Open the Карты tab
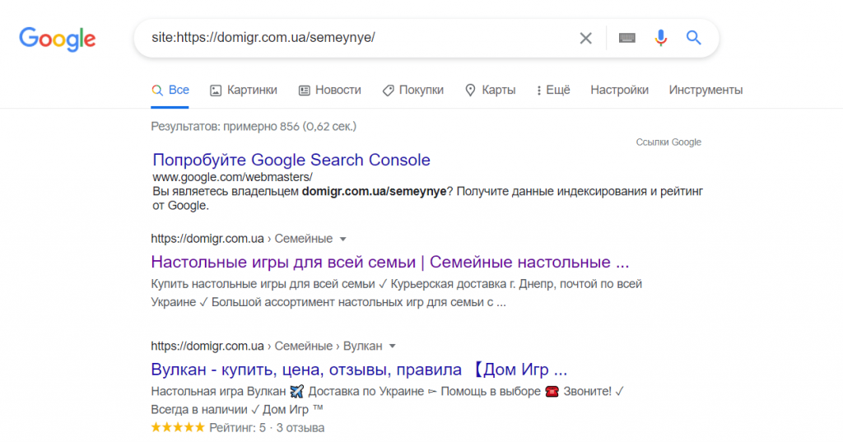 [x=490, y=91]
